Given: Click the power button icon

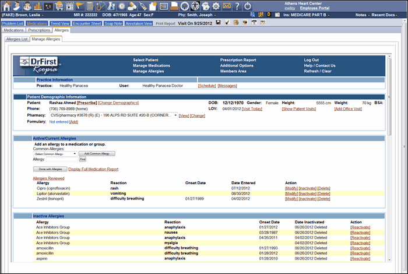Looking at the screenshot, I should pyautogui.click(x=248, y=6).
